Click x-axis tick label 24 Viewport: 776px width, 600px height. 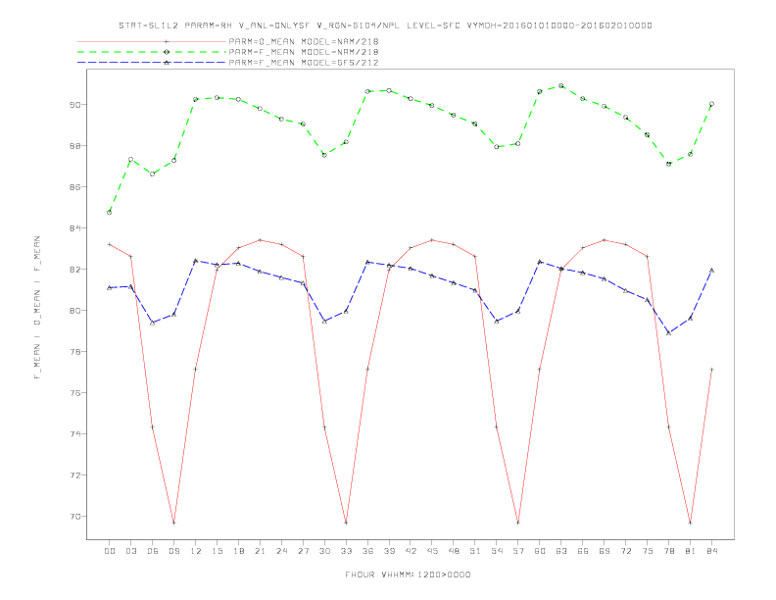click(281, 551)
